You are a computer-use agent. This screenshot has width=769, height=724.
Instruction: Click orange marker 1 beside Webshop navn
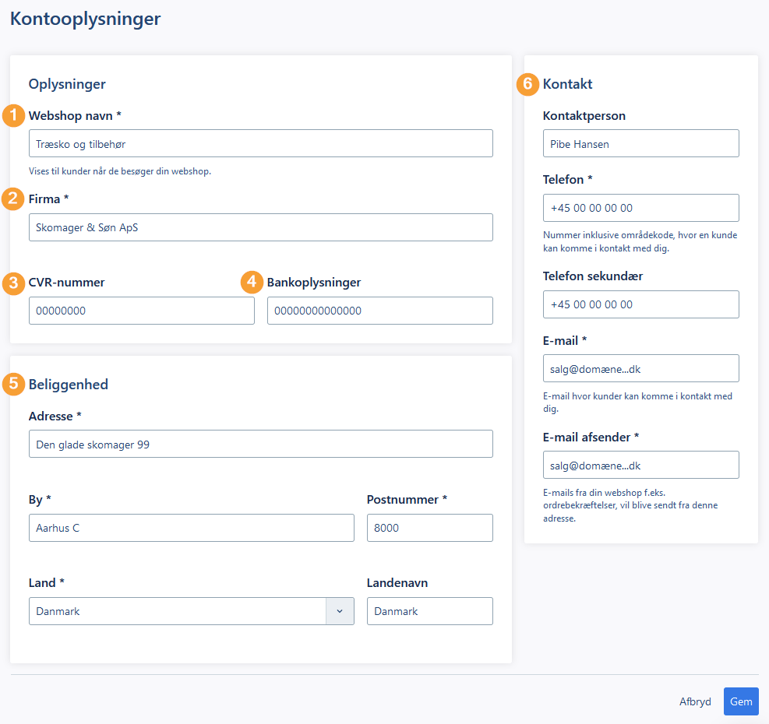pos(13,116)
